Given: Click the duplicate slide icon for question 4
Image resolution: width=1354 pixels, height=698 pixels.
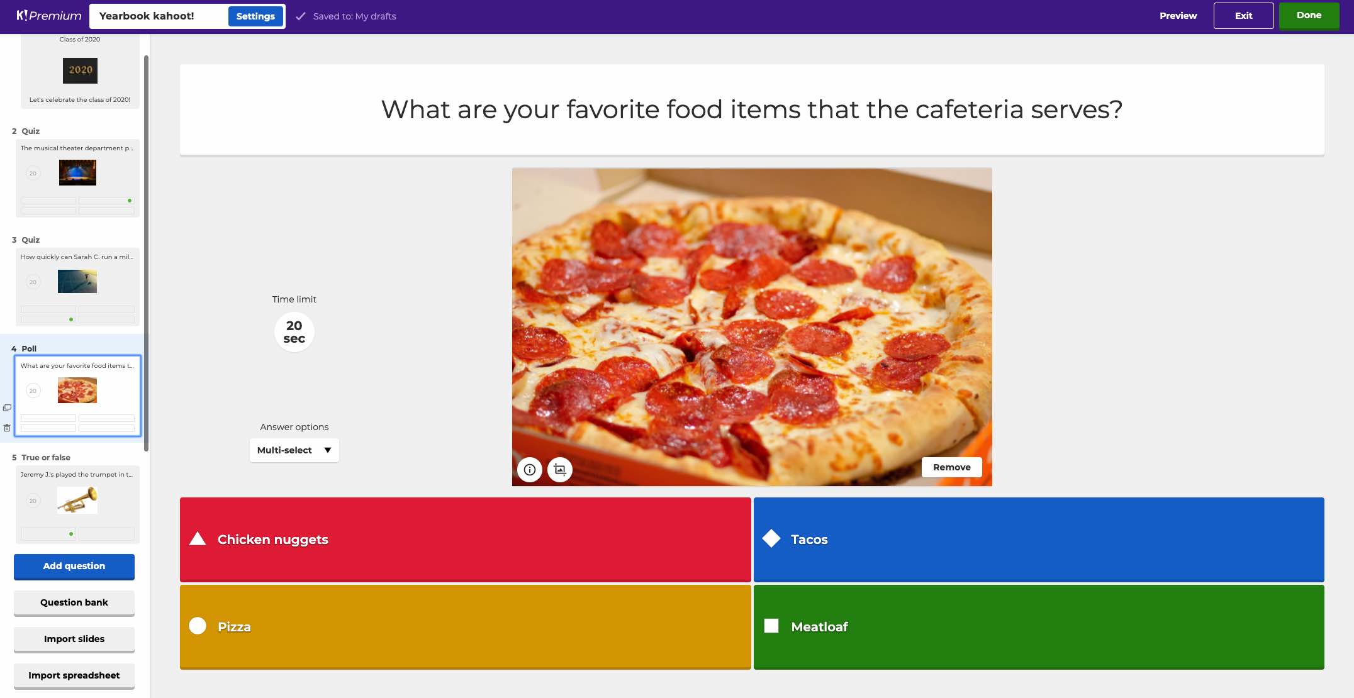Looking at the screenshot, I should [x=6, y=407].
